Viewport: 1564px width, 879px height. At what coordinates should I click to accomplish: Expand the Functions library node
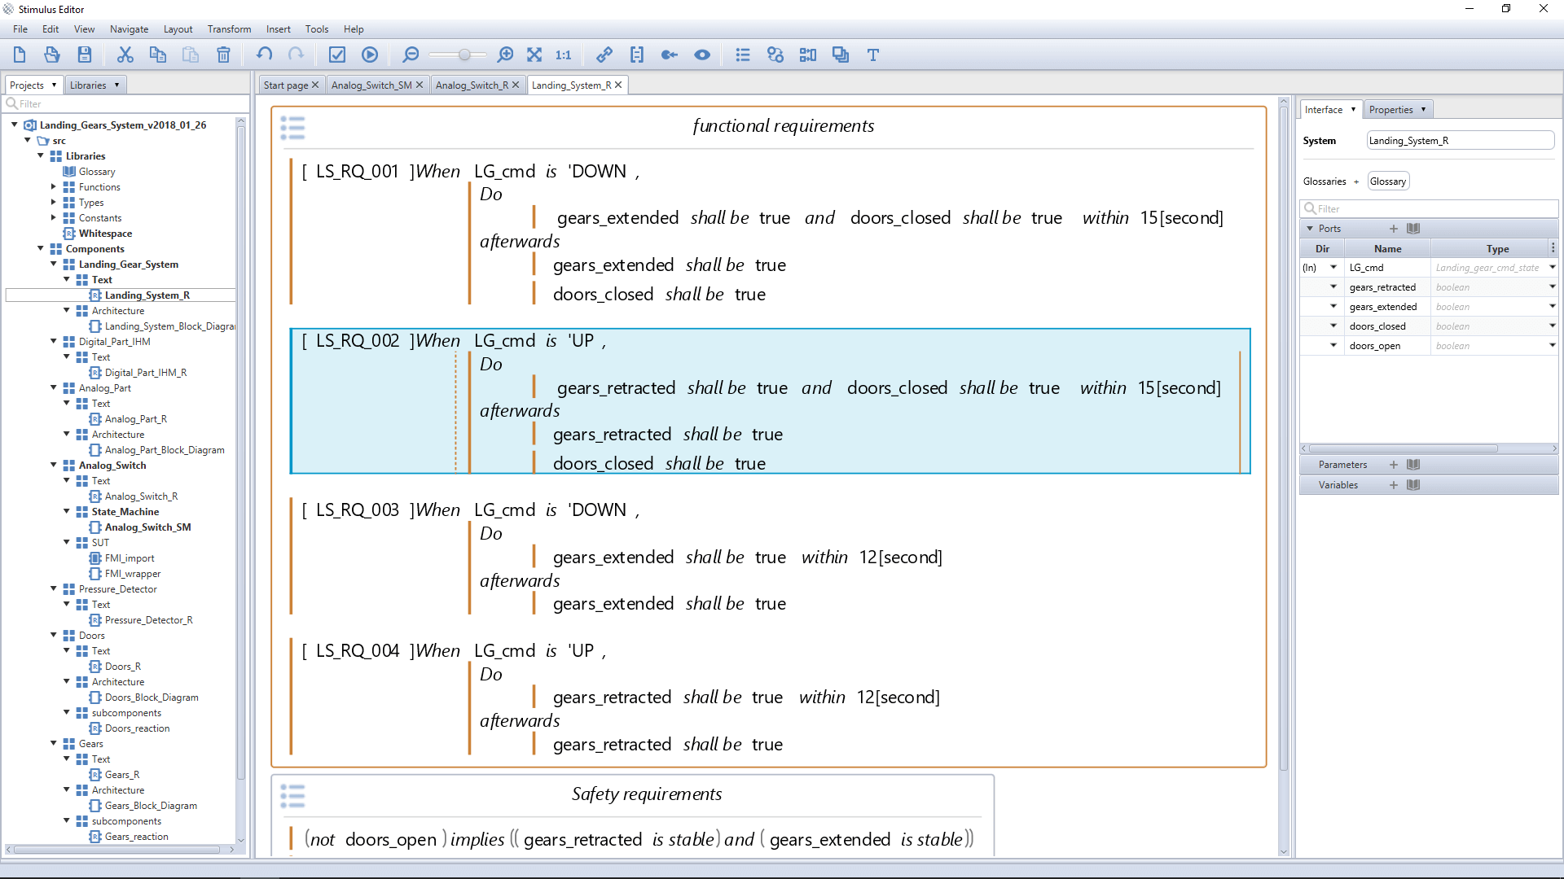(x=54, y=186)
